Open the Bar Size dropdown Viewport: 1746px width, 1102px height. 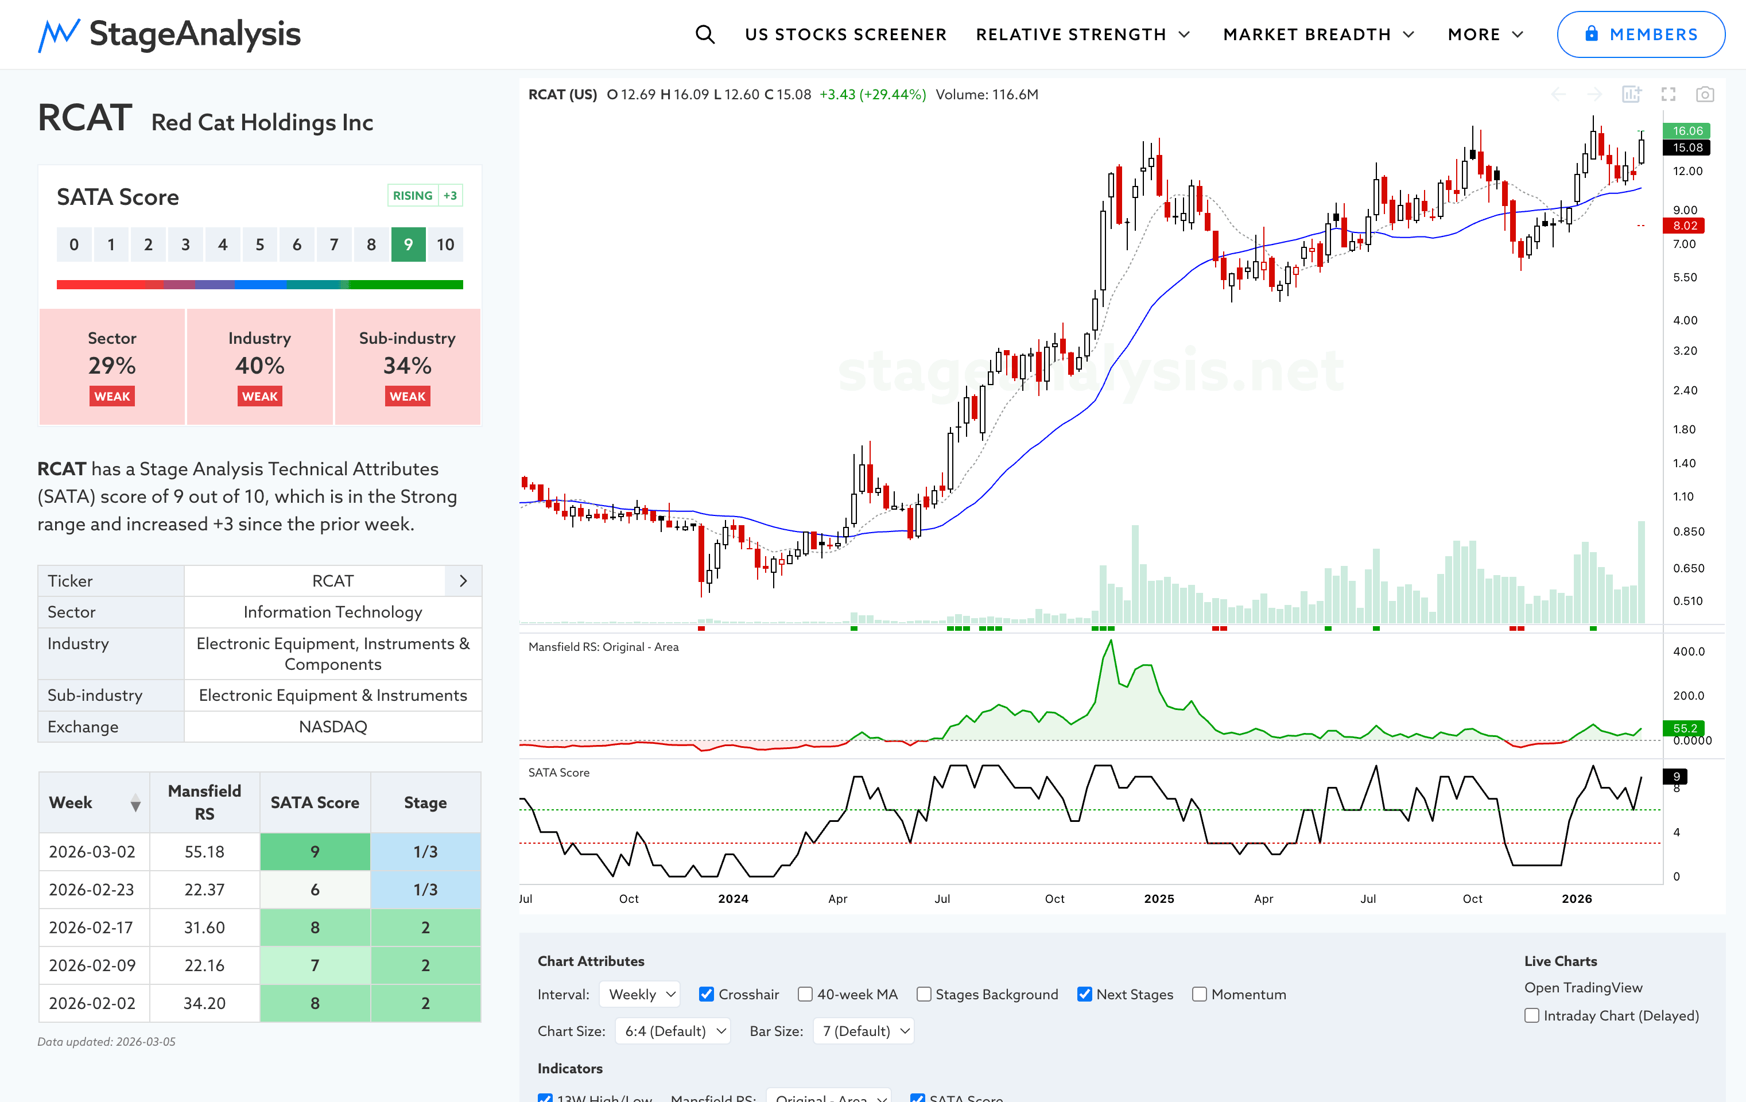pos(863,1031)
